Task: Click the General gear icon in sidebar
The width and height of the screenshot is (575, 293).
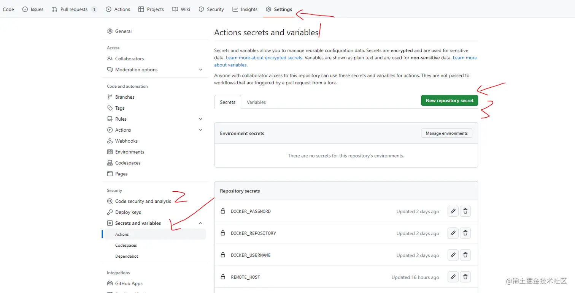Action: pyautogui.click(x=110, y=32)
